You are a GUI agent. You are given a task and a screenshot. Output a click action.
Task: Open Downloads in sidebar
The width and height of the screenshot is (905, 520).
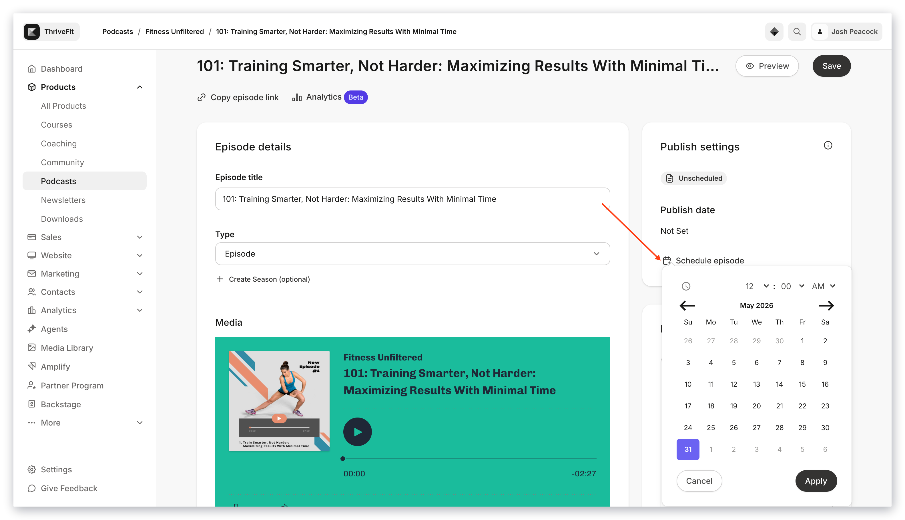(61, 219)
